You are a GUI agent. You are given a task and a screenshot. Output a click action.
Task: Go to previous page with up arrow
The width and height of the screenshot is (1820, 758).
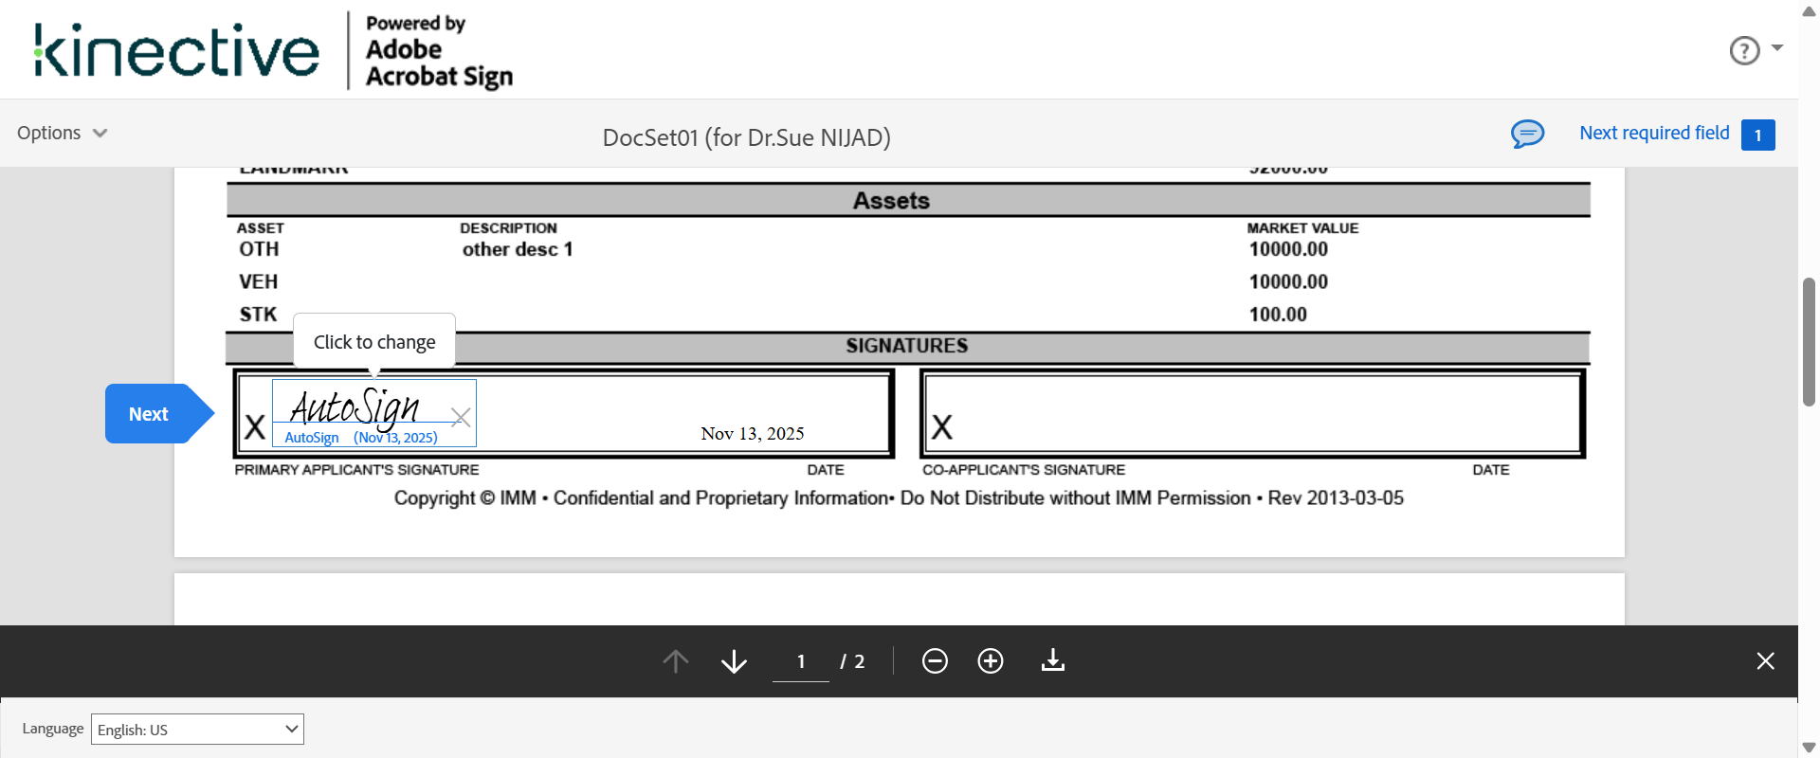[x=676, y=660]
